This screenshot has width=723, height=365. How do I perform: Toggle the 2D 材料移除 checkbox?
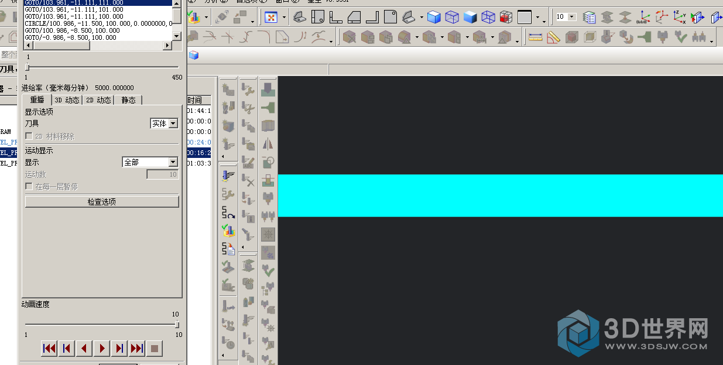[29, 136]
